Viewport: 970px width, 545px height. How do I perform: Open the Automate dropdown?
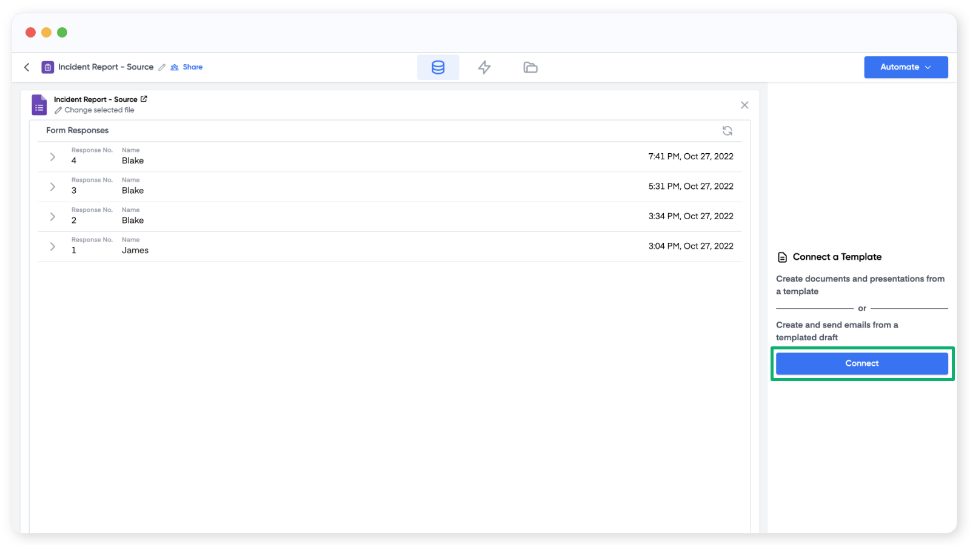pos(906,67)
